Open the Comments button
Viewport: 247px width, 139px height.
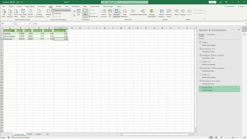[x=229, y=6]
